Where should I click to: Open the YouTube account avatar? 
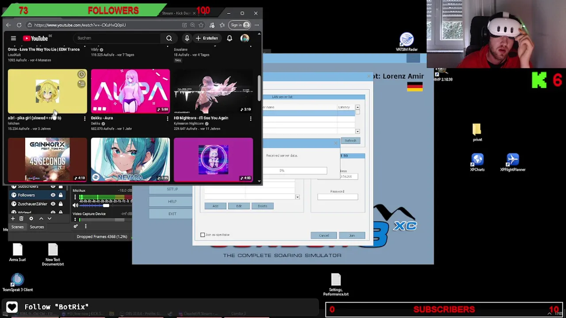pyautogui.click(x=245, y=38)
